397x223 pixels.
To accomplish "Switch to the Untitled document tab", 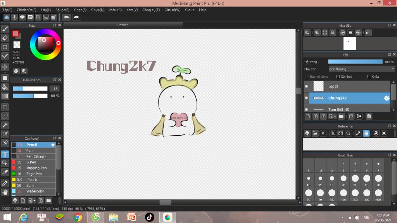I will click(x=123, y=25).
